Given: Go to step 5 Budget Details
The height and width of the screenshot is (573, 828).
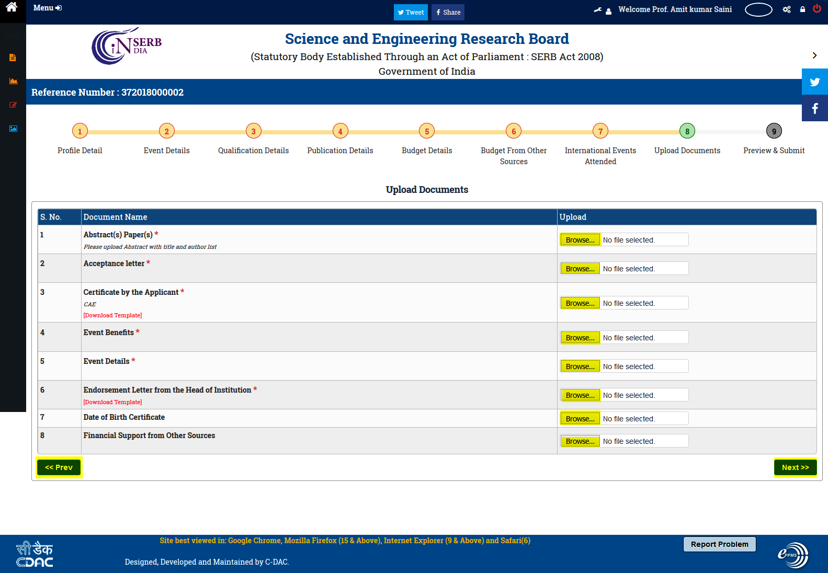Looking at the screenshot, I should coord(427,131).
